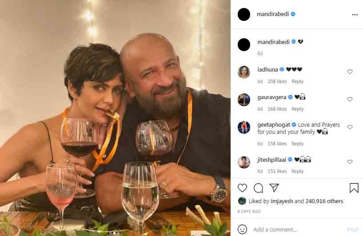Open the comment speech-bubble icon
The width and height of the screenshot is (363, 236).
click(x=258, y=188)
